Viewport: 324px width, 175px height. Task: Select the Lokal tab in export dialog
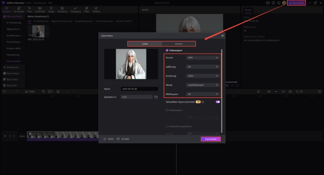(145, 44)
